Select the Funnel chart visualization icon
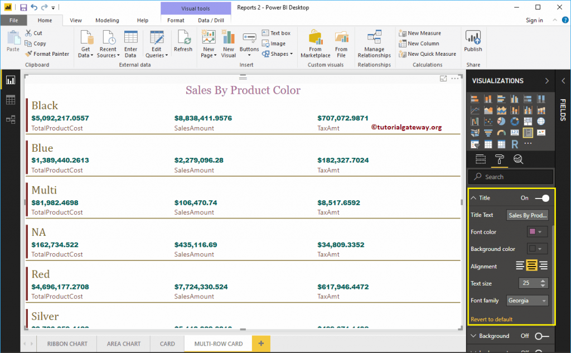The width and height of the screenshot is (571, 353). (x=488, y=132)
